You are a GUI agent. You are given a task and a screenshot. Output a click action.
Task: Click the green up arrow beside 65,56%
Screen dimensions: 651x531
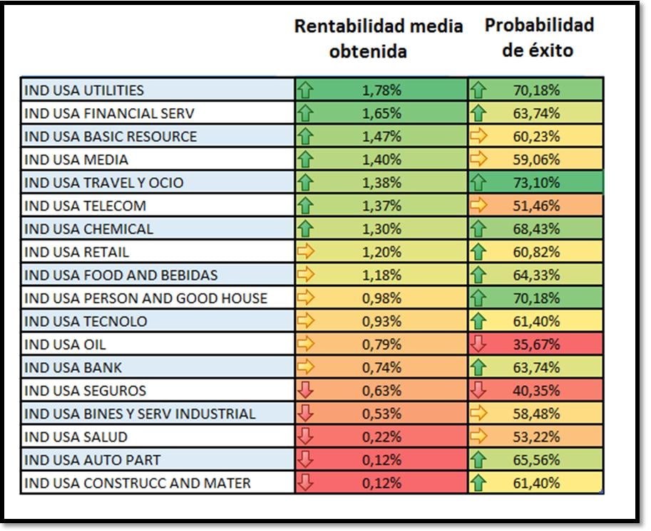pyautogui.click(x=478, y=460)
